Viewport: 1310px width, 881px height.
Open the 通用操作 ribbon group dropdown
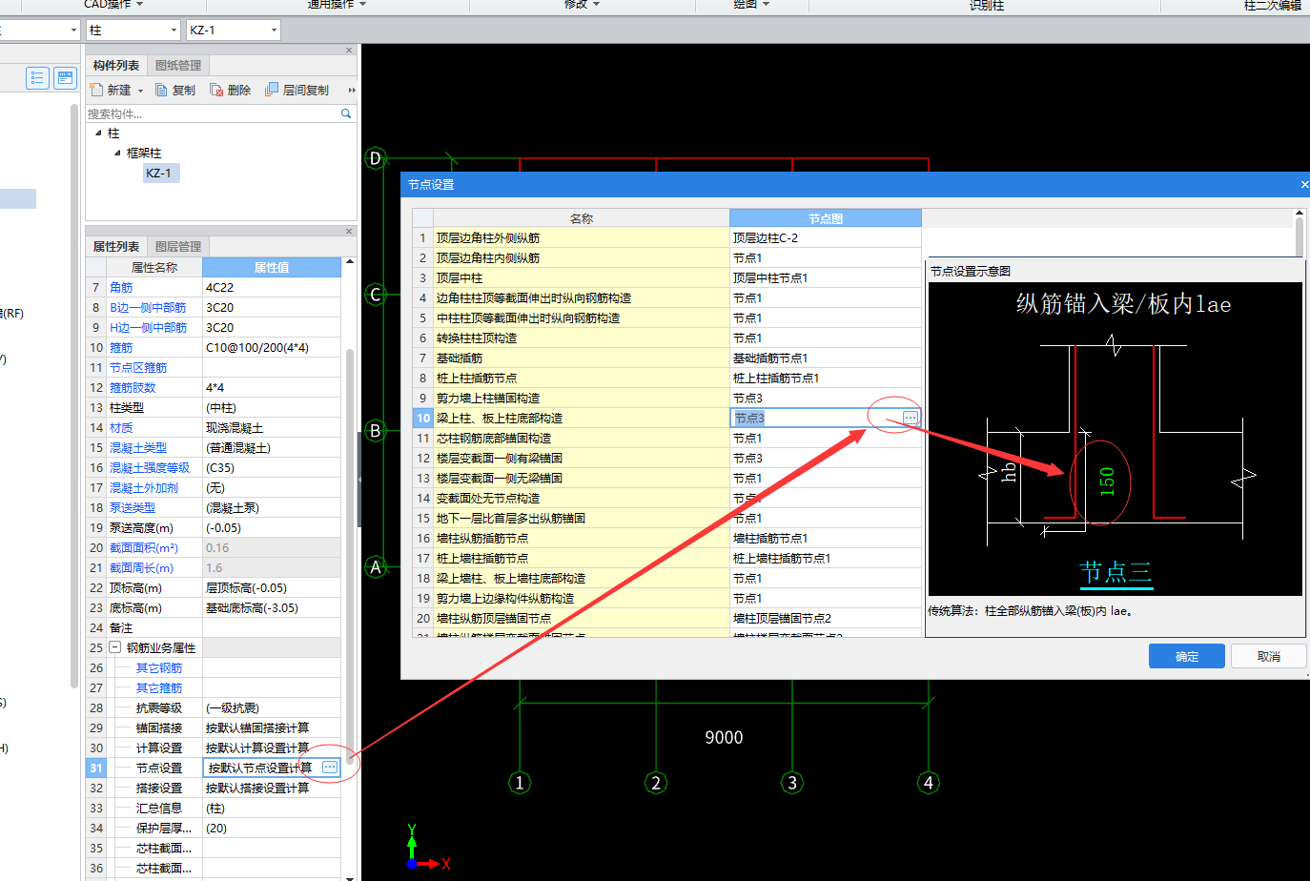click(362, 5)
